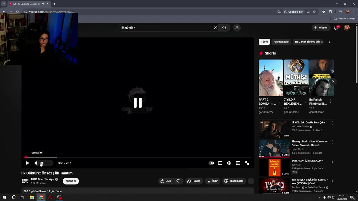Adjust the video volume slider
Screen dimensions: 358x201
point(46,163)
